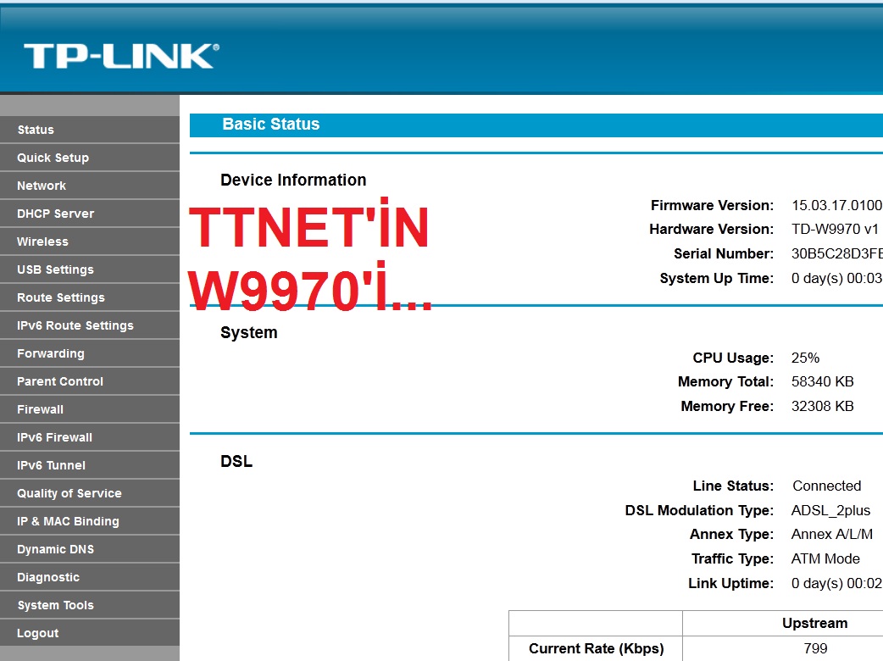
Task: Click the Line Status label
Action: pos(733,486)
